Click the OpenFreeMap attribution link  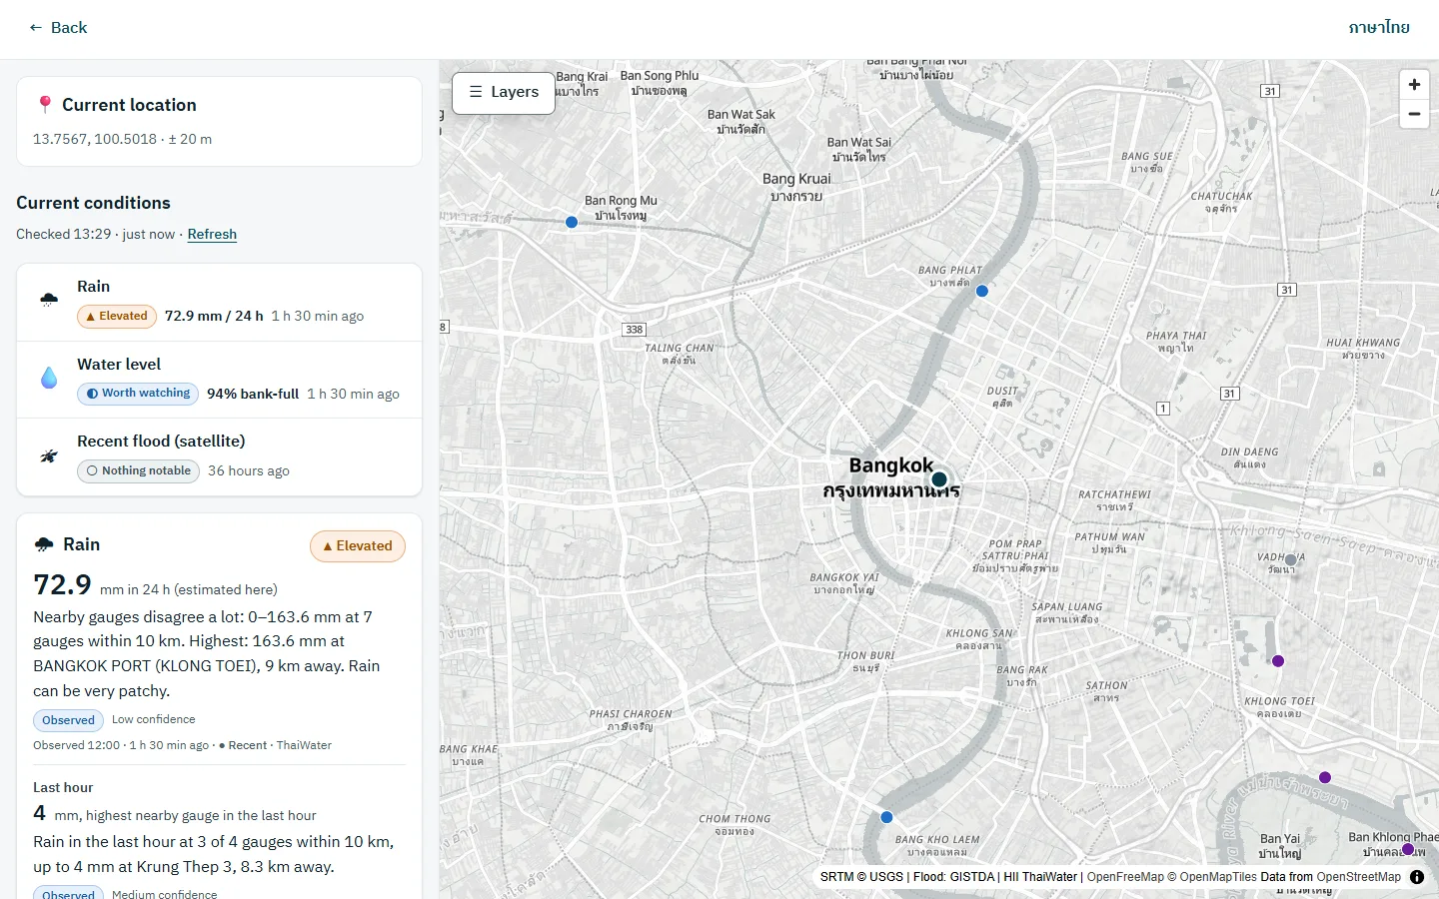[1125, 877]
